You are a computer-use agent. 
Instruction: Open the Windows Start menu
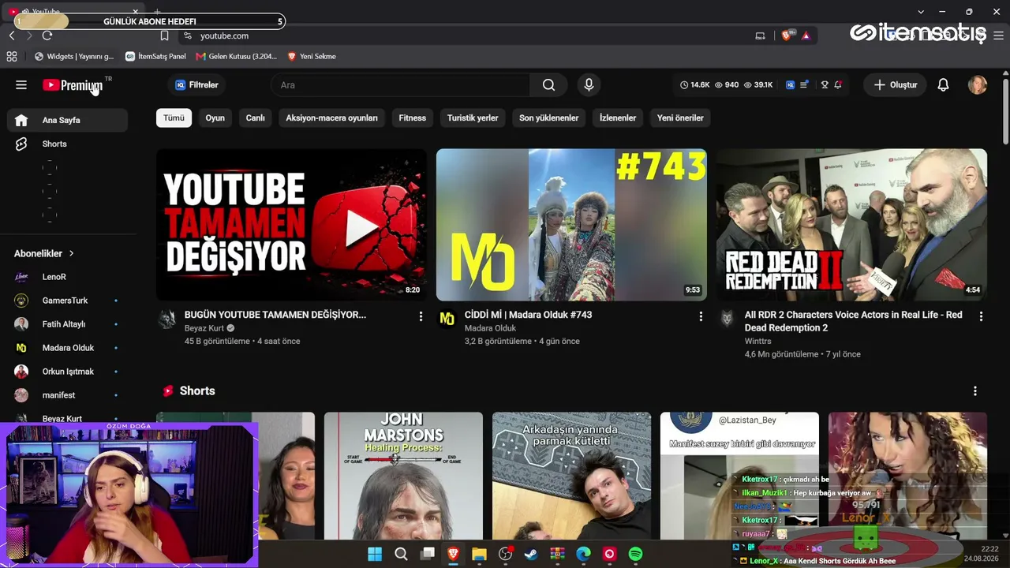[375, 555]
